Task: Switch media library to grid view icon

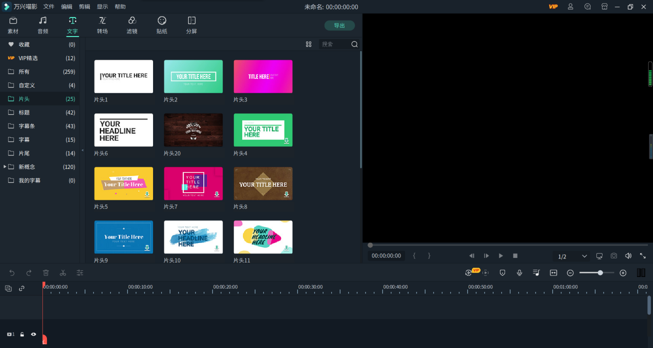Action: click(309, 44)
